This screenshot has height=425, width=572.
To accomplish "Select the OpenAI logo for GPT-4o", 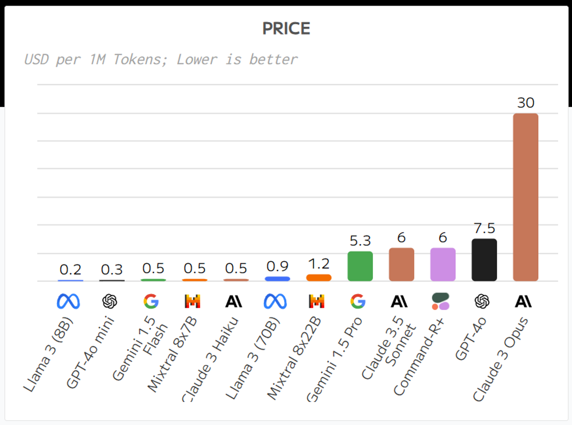I will coord(482,301).
